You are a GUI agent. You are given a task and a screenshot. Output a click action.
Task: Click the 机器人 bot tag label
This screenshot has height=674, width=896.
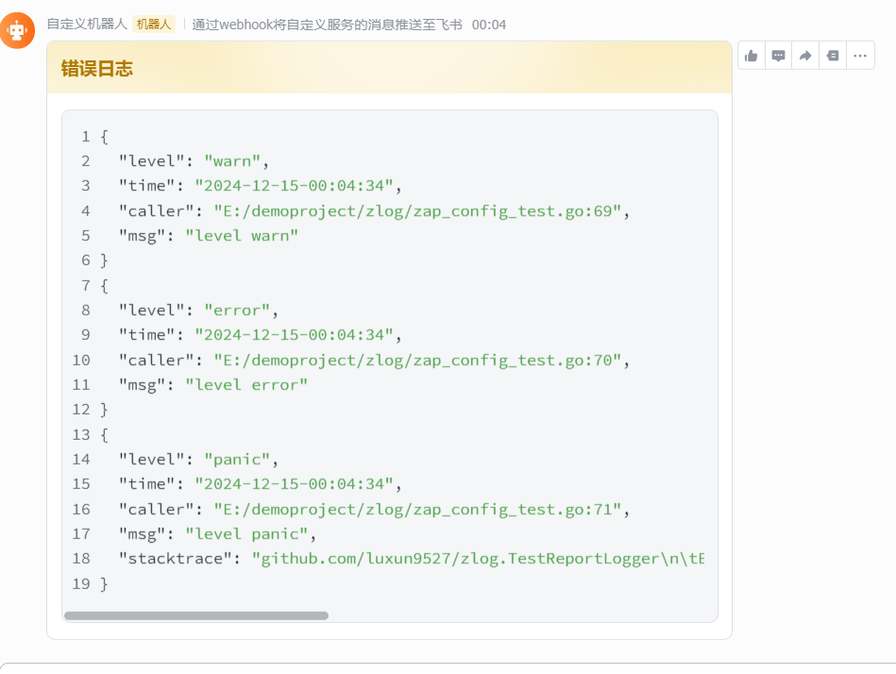pyautogui.click(x=154, y=25)
